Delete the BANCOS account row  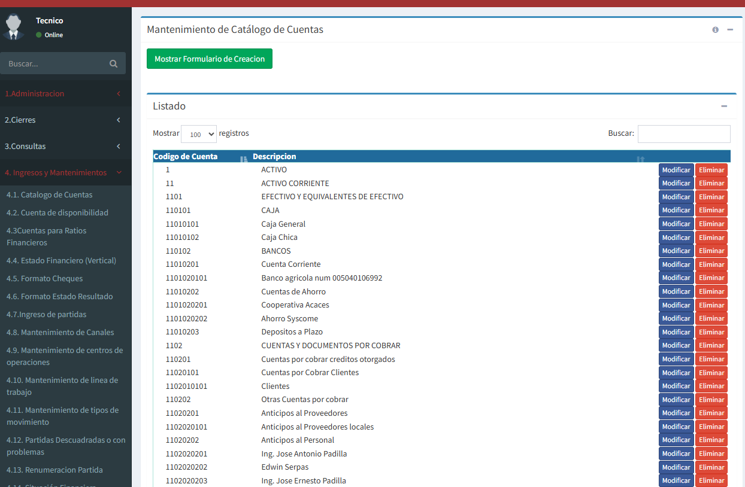tap(711, 251)
